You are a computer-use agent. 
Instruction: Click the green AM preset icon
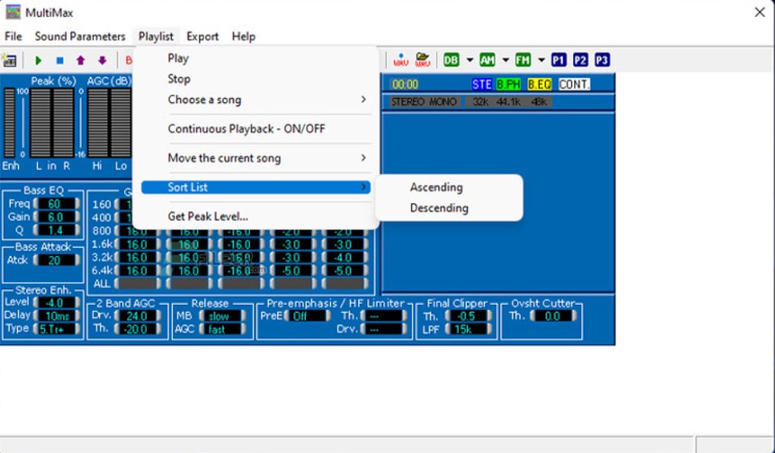click(x=487, y=60)
